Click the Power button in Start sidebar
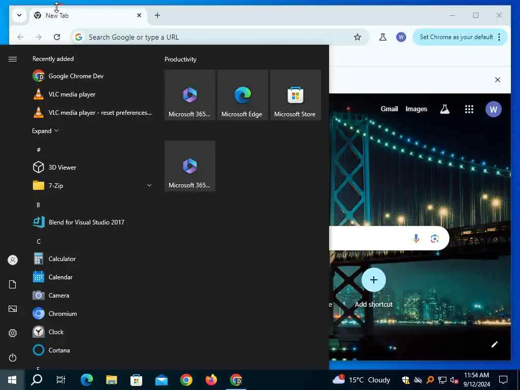Screen dimensions: 520x390 [13, 357]
